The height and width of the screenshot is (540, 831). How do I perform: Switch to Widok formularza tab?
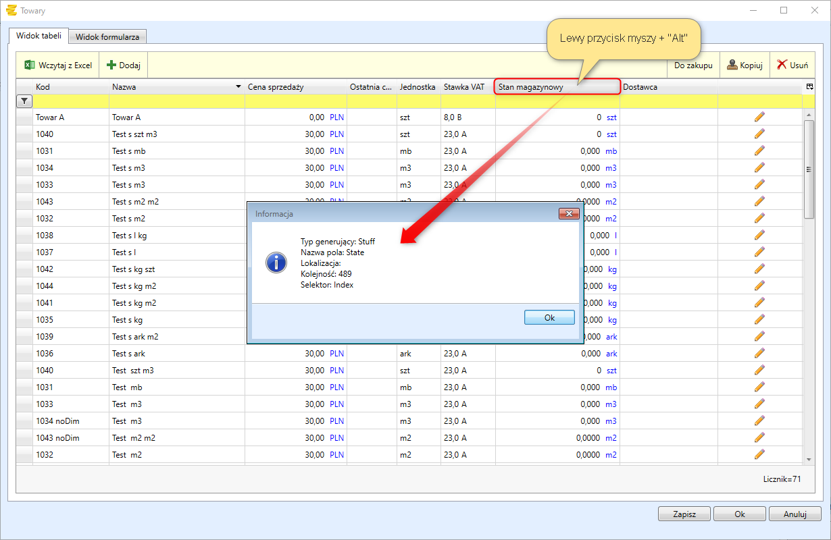107,37
